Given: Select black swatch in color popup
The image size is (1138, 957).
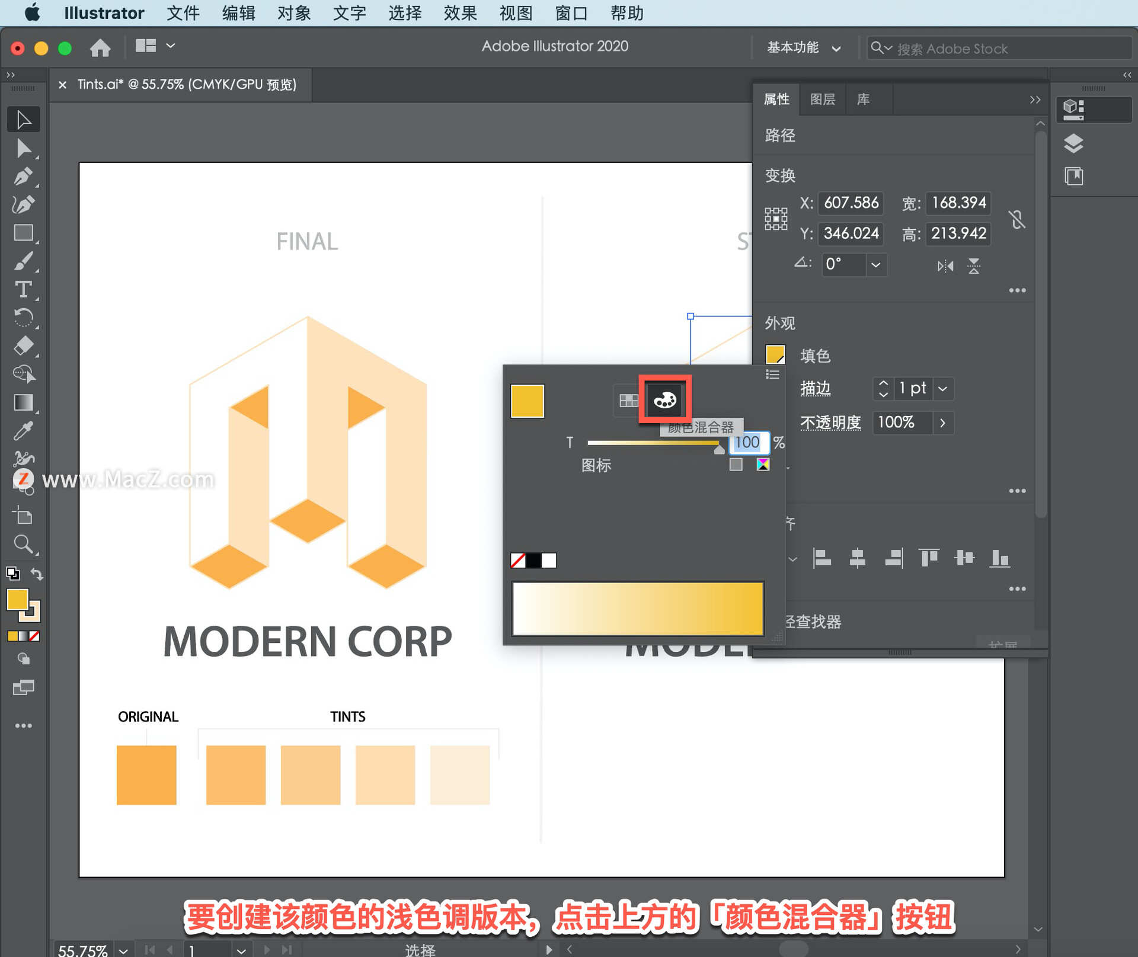Looking at the screenshot, I should [533, 561].
